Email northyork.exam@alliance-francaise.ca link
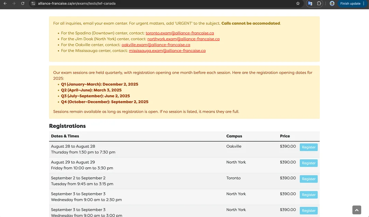Viewport: 369px width, 217px height. coord(183,39)
